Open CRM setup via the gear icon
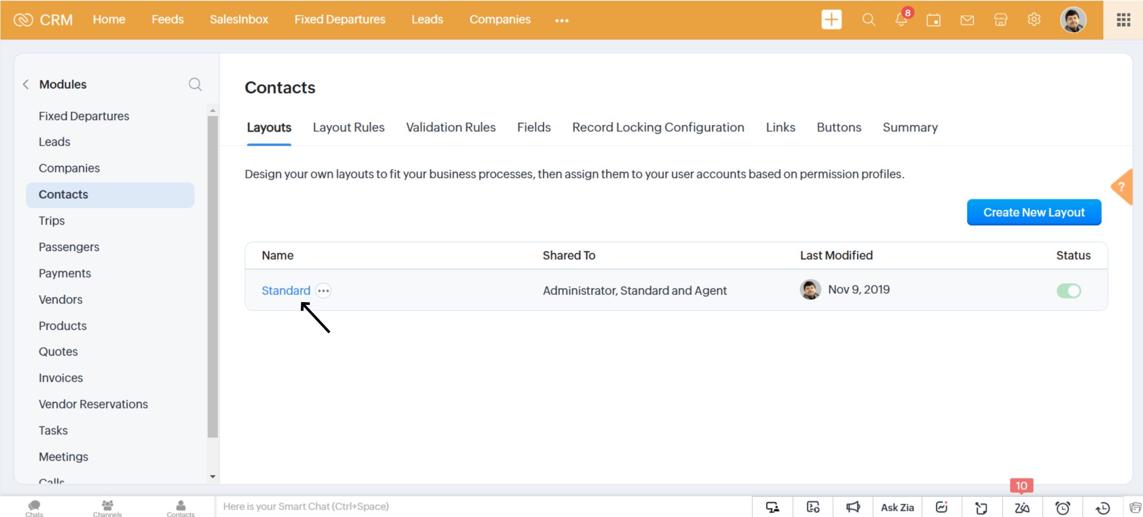 pyautogui.click(x=1034, y=20)
